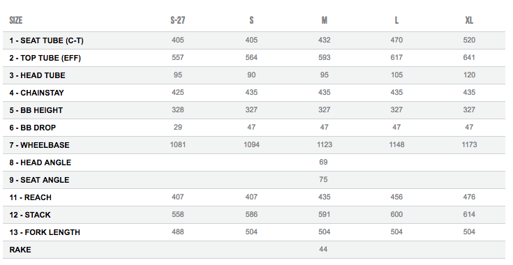Select the S-27 size column header

point(178,20)
